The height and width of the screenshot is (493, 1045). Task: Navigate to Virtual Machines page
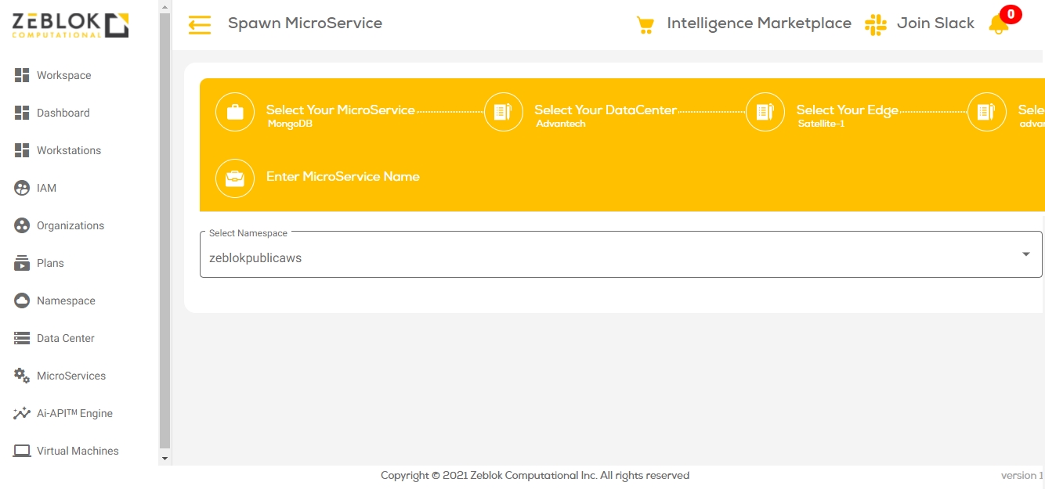[78, 451]
